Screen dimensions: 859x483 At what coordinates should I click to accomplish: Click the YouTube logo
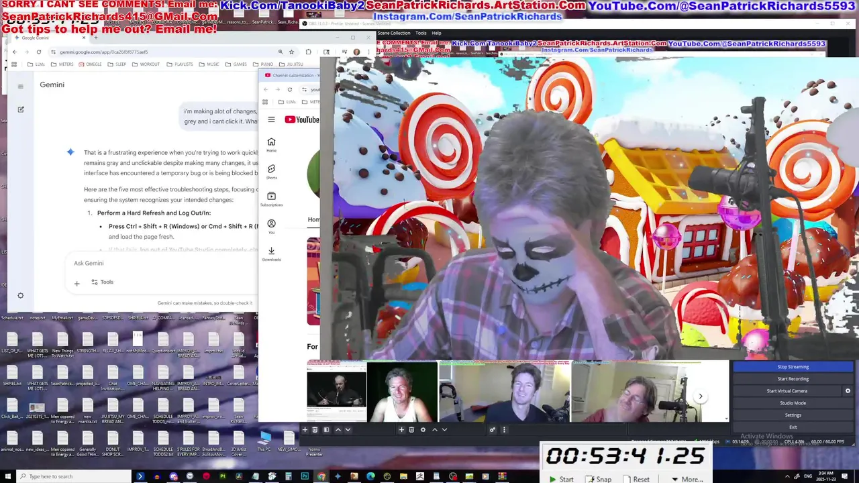(x=301, y=119)
